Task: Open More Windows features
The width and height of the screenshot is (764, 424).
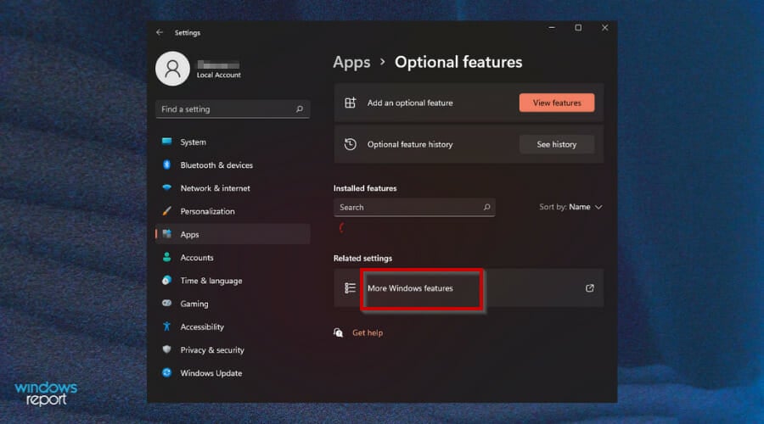Action: point(469,288)
